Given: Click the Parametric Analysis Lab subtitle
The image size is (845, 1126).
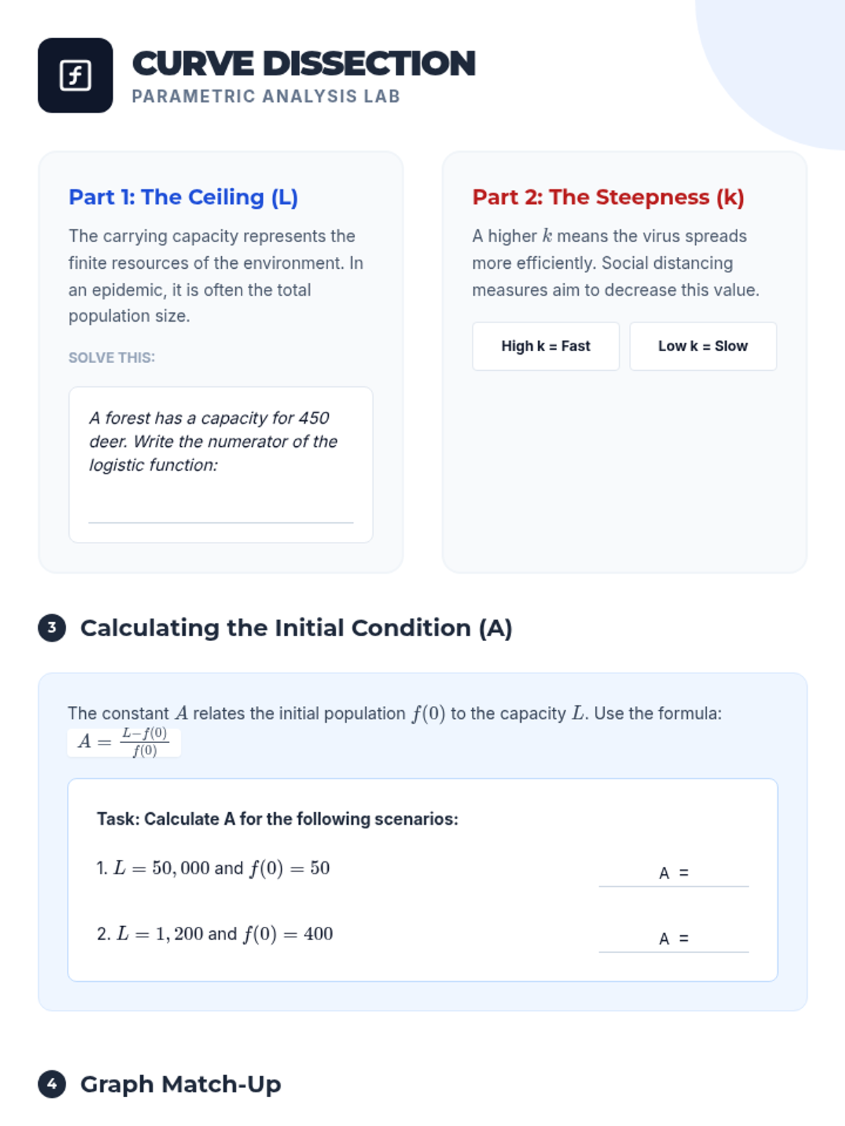Looking at the screenshot, I should [x=266, y=96].
